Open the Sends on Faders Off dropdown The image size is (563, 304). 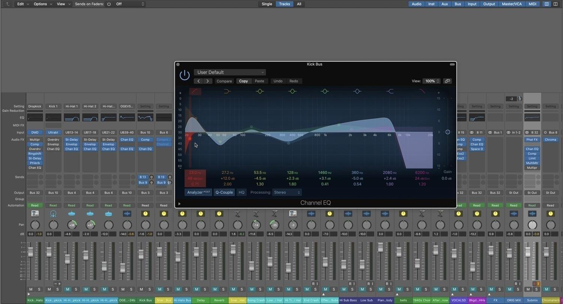click(130, 4)
